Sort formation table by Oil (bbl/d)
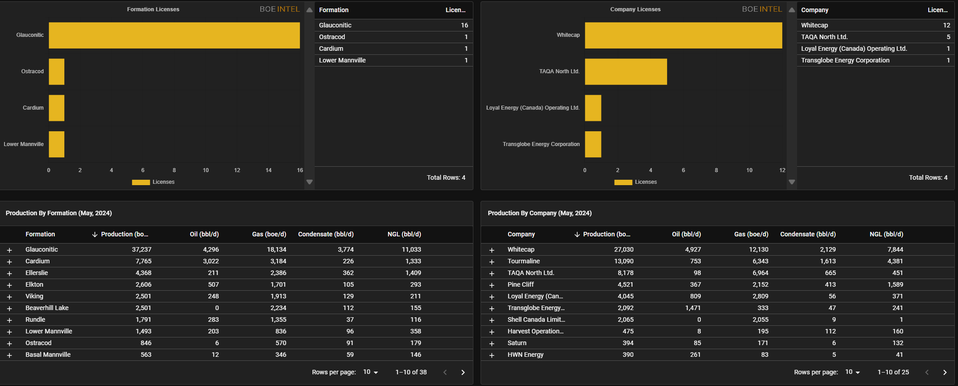Viewport: 958px width, 386px height. pos(204,234)
